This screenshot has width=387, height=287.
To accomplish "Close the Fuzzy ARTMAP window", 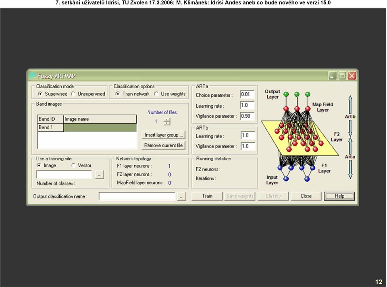I will click(352, 76).
